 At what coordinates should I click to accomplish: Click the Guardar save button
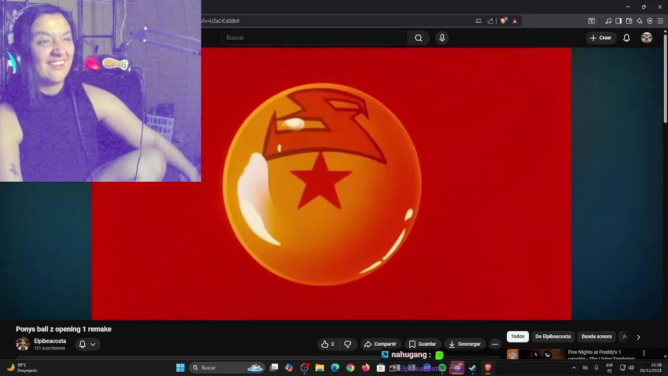click(x=422, y=344)
